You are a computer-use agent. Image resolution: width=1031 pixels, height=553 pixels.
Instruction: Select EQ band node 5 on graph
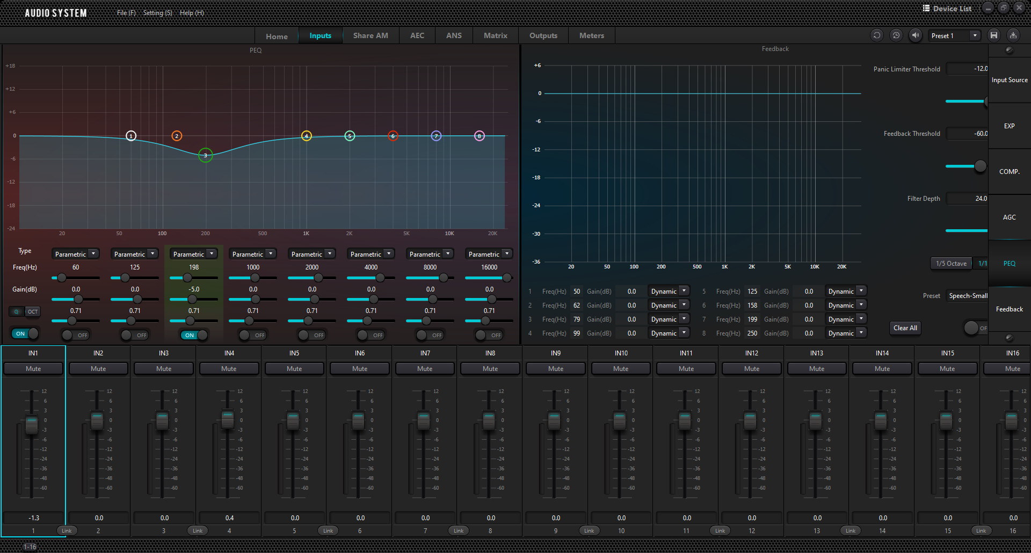(350, 136)
